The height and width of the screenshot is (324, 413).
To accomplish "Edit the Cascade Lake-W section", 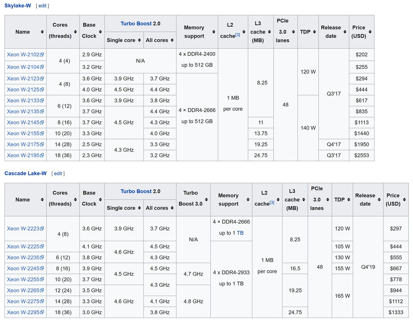I will click(58, 174).
